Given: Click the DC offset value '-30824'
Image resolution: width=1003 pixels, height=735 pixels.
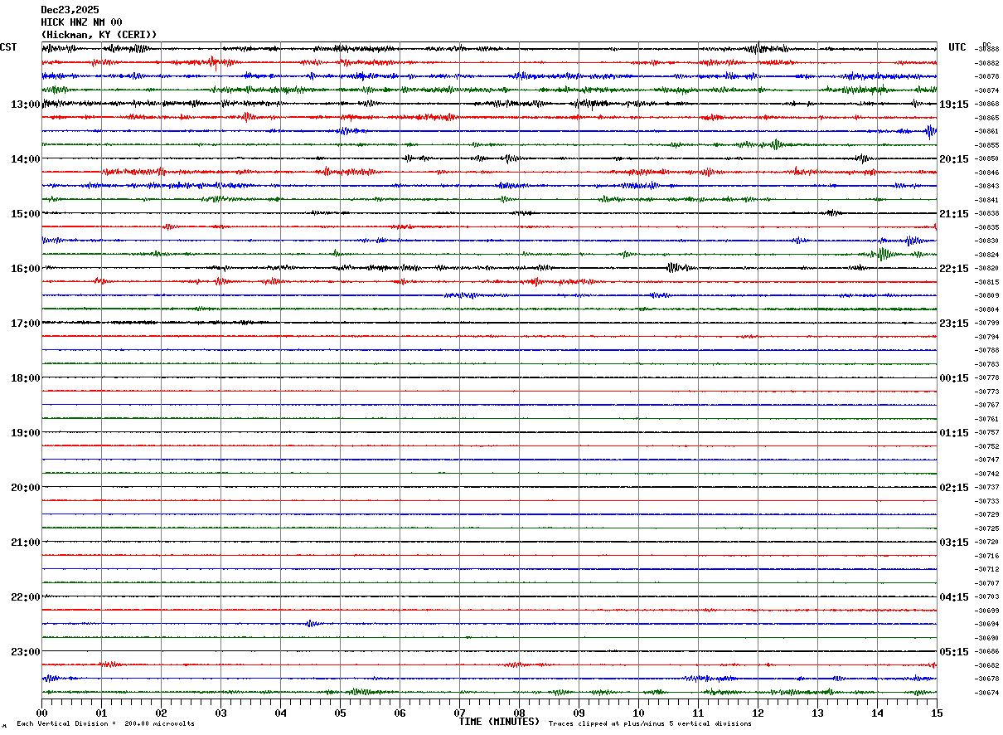Looking at the screenshot, I should (x=987, y=255).
